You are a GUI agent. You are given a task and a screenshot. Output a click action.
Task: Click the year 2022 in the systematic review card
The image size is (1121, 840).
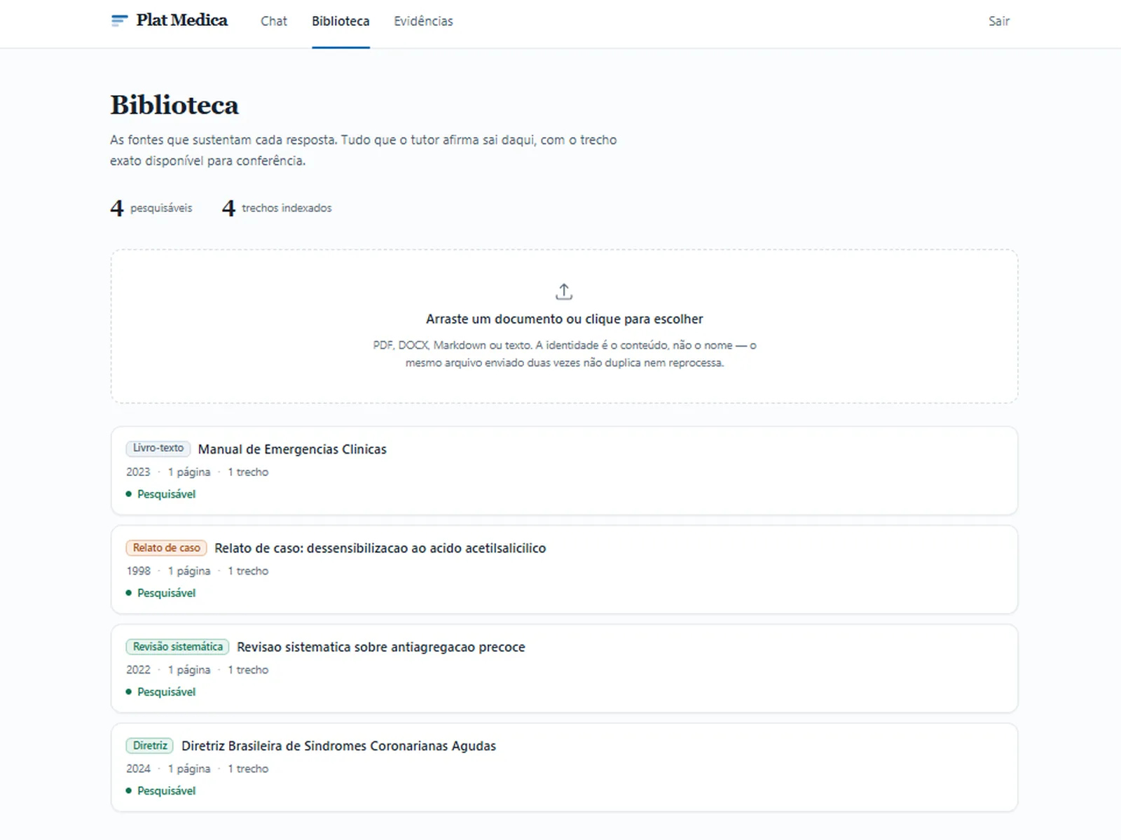(138, 670)
